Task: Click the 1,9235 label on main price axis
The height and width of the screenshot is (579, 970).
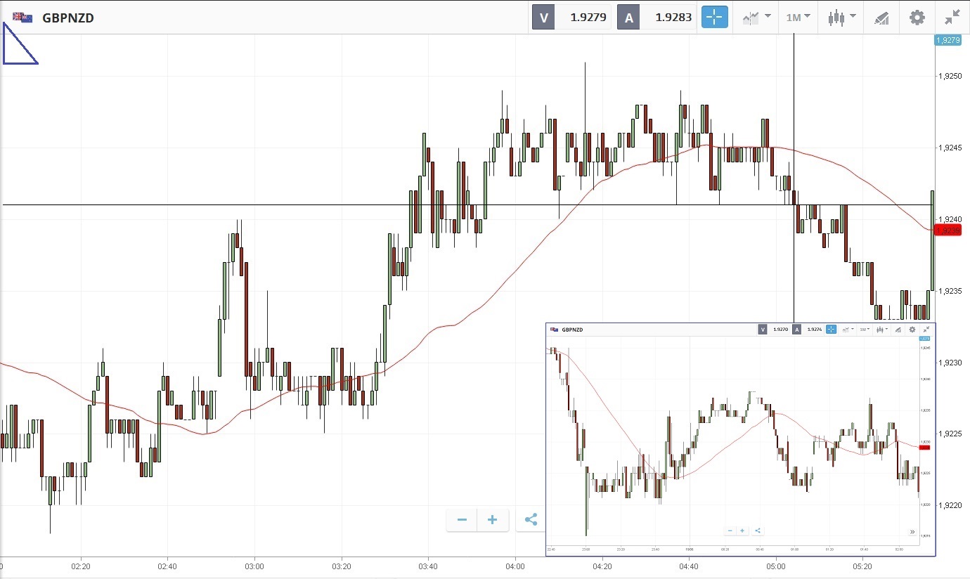Action: click(x=950, y=291)
